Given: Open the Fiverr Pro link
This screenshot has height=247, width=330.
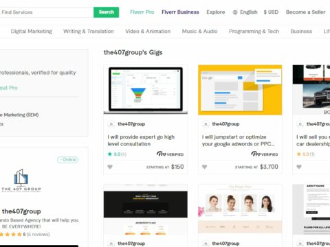Looking at the screenshot, I should (142, 12).
